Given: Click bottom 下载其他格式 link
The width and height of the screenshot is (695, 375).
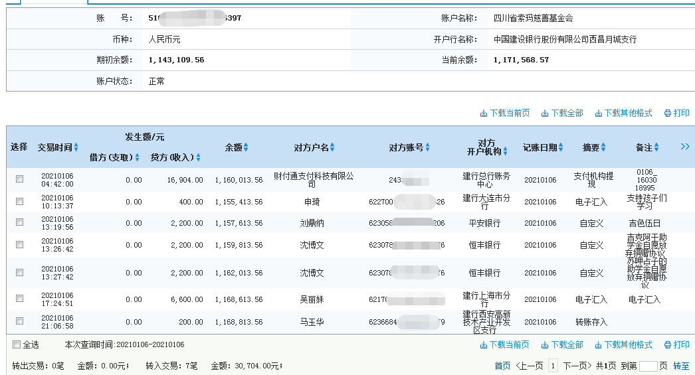Looking at the screenshot, I should (623, 345).
